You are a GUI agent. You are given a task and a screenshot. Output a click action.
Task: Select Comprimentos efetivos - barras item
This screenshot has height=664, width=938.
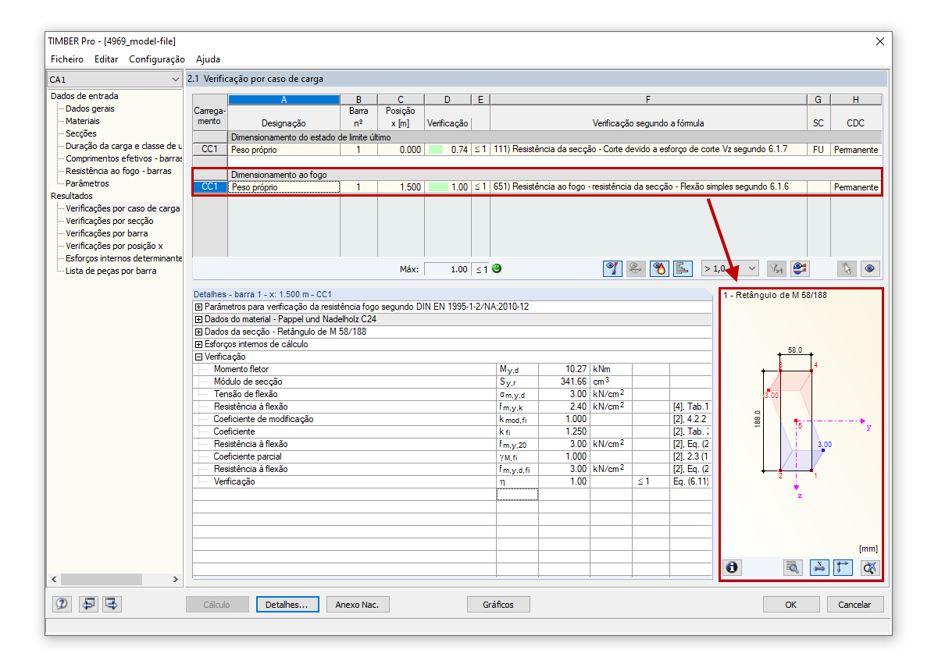[123, 158]
